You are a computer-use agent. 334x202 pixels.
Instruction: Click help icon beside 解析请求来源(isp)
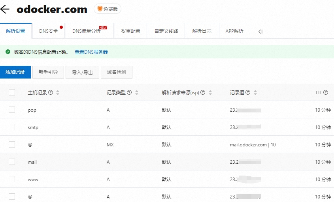[203, 93]
